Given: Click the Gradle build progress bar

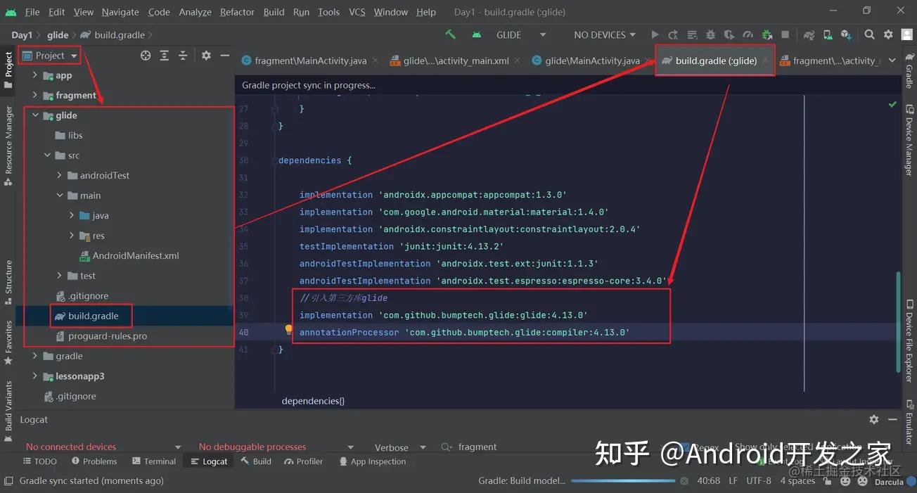Looking at the screenshot, I should click(x=624, y=481).
